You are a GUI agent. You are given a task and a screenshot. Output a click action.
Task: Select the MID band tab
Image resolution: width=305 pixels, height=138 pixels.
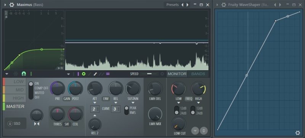point(14,90)
